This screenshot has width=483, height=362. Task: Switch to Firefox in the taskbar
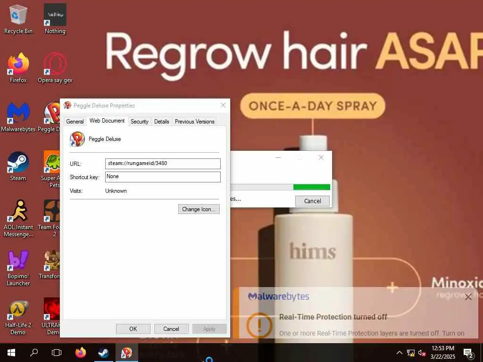point(81,353)
